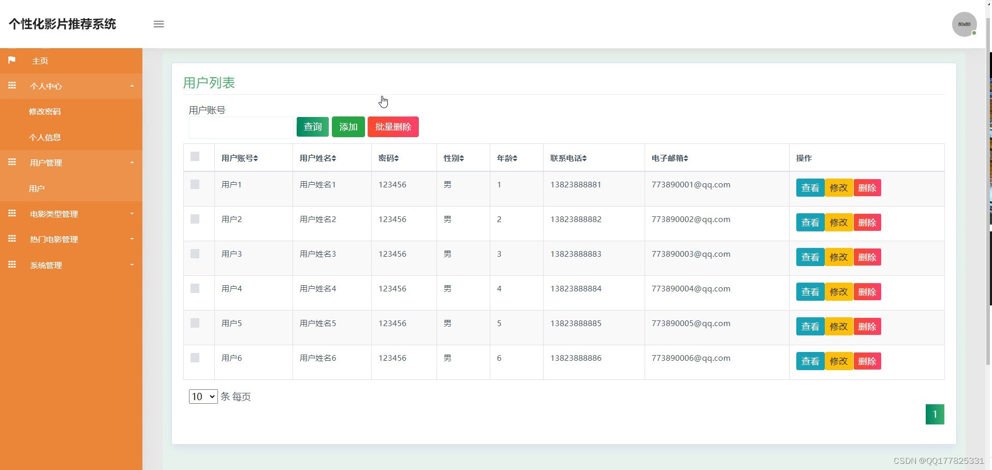Click the 用户列表 heading
Screen dimensions: 992x470
coord(209,83)
